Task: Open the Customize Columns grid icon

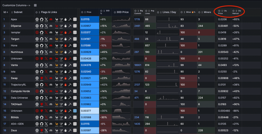Action: click(35, 5)
